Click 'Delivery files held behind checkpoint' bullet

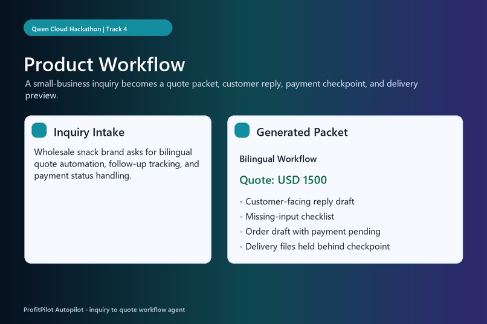click(x=315, y=247)
